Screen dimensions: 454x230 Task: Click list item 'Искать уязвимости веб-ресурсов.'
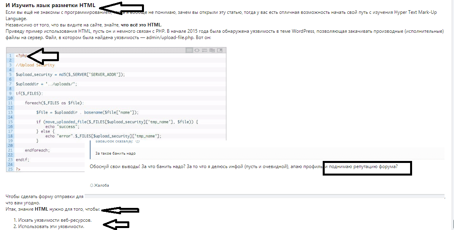coord(55,220)
